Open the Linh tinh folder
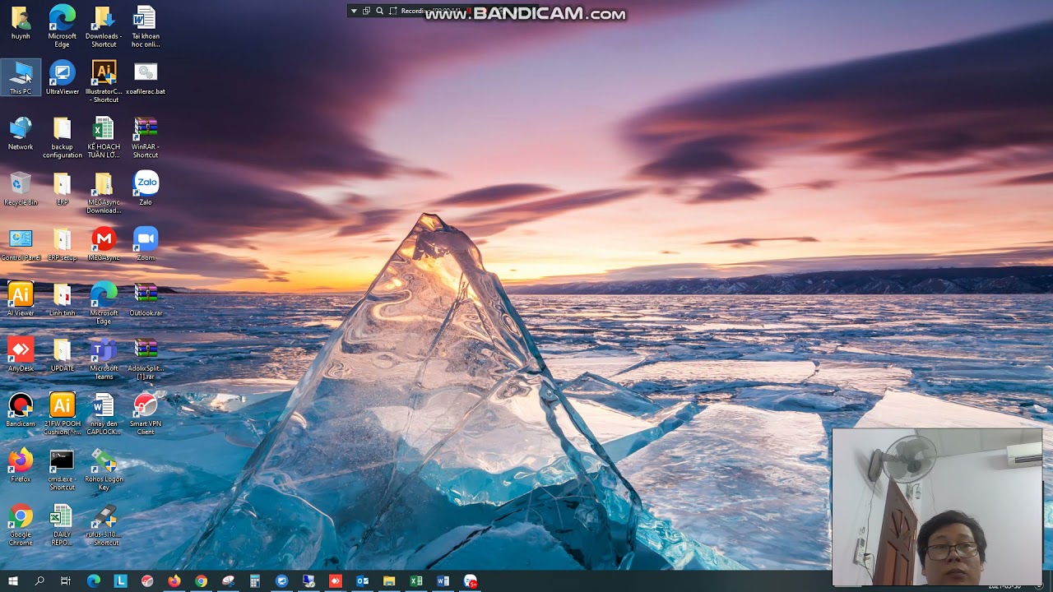The height and width of the screenshot is (592, 1053). point(63,300)
